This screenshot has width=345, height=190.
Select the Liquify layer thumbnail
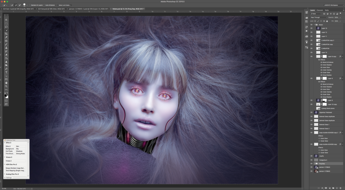[316, 156]
